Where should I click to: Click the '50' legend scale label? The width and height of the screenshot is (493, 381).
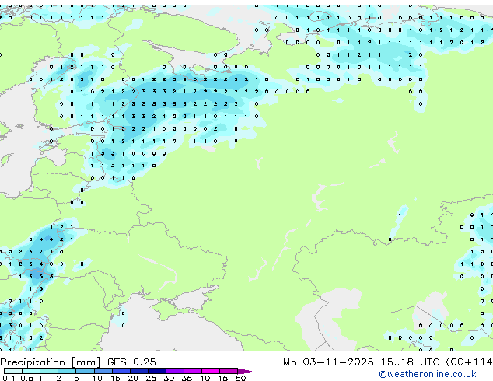240,378
